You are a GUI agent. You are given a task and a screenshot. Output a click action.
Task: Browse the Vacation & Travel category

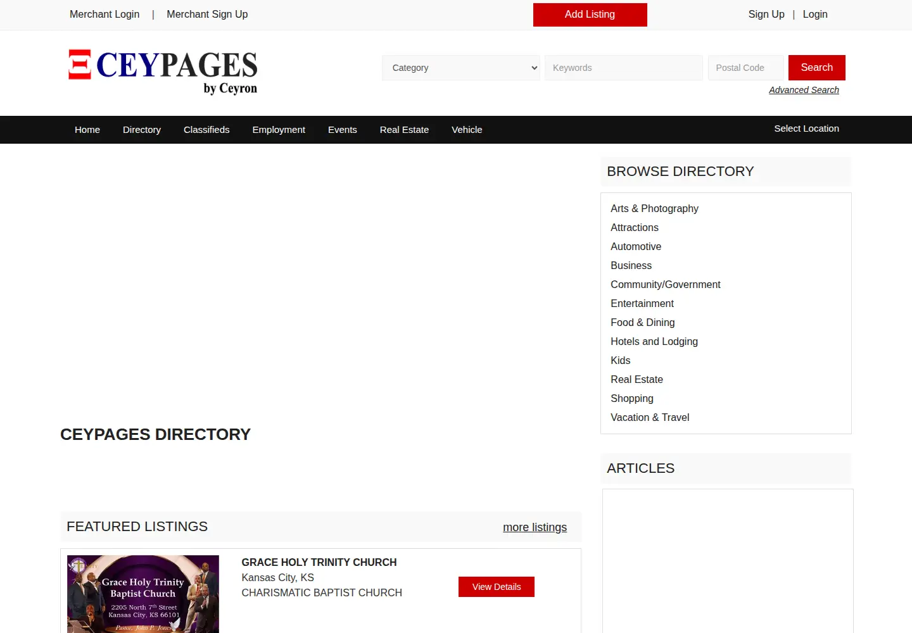point(650,417)
